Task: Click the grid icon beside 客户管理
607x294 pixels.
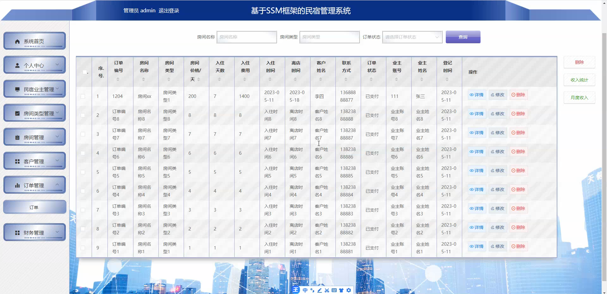Action: 17,161
